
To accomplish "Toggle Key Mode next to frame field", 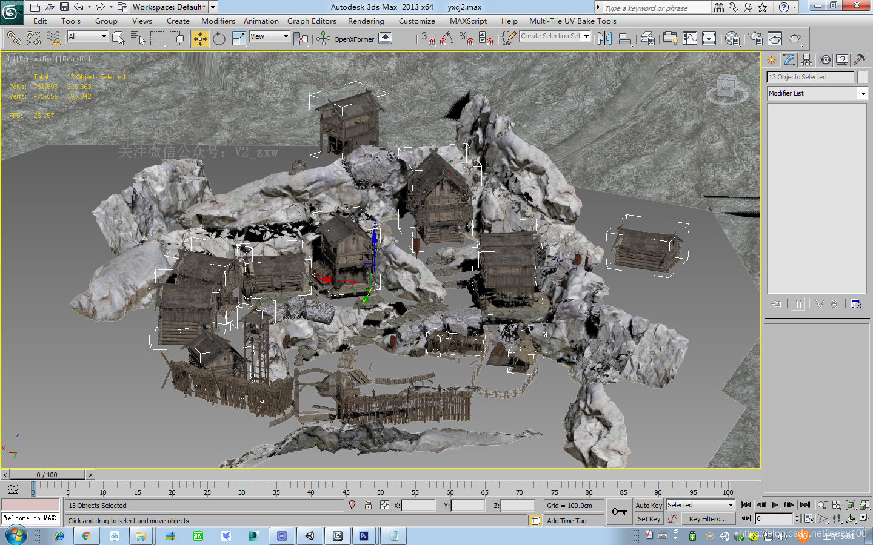I will [x=746, y=518].
